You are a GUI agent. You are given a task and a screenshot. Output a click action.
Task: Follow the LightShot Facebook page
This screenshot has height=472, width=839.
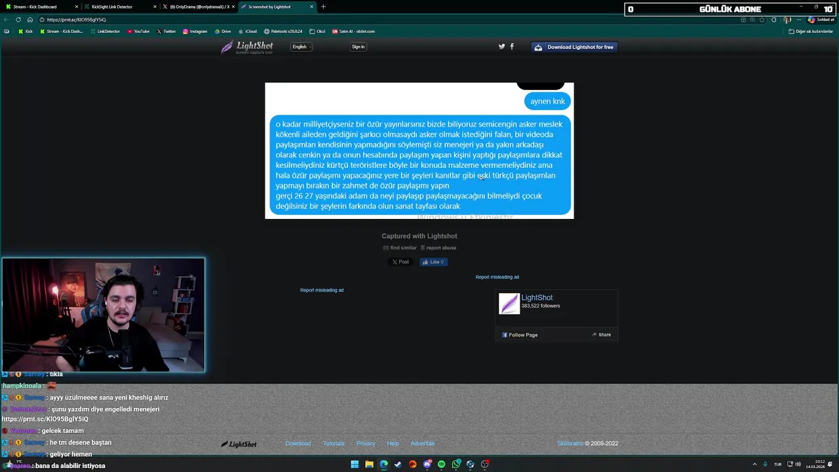[x=520, y=335]
